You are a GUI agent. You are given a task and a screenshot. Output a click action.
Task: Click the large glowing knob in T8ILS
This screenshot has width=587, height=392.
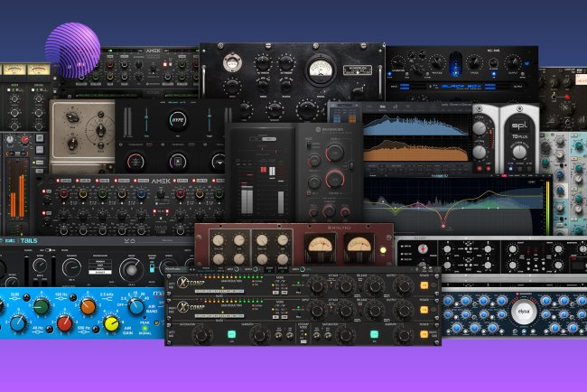tap(131, 269)
